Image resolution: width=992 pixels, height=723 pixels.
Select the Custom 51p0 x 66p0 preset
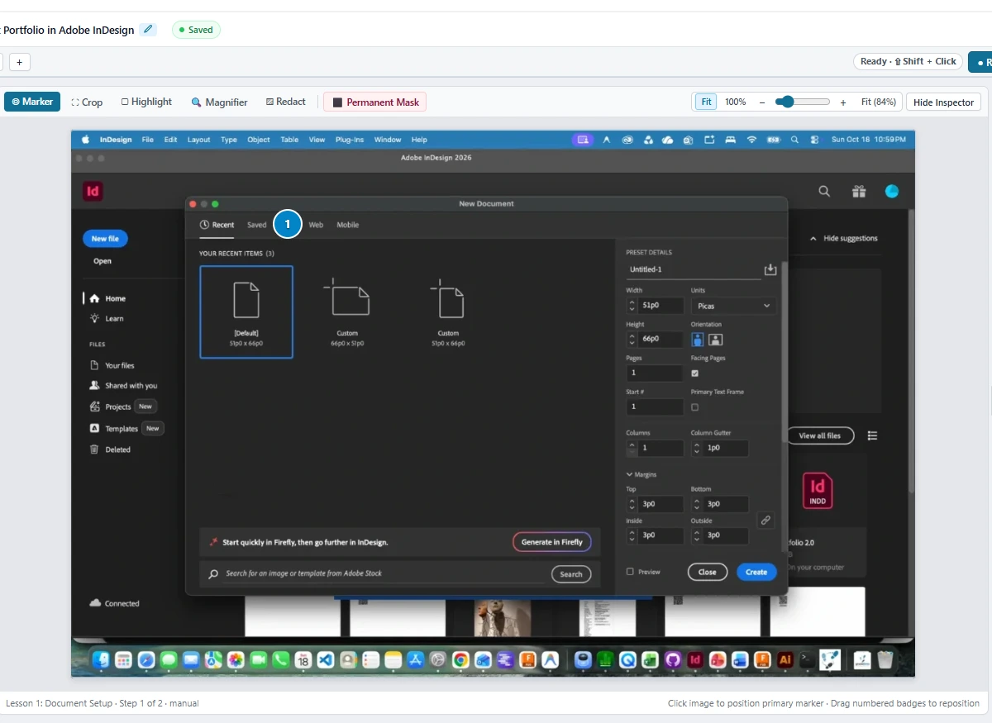coord(448,312)
